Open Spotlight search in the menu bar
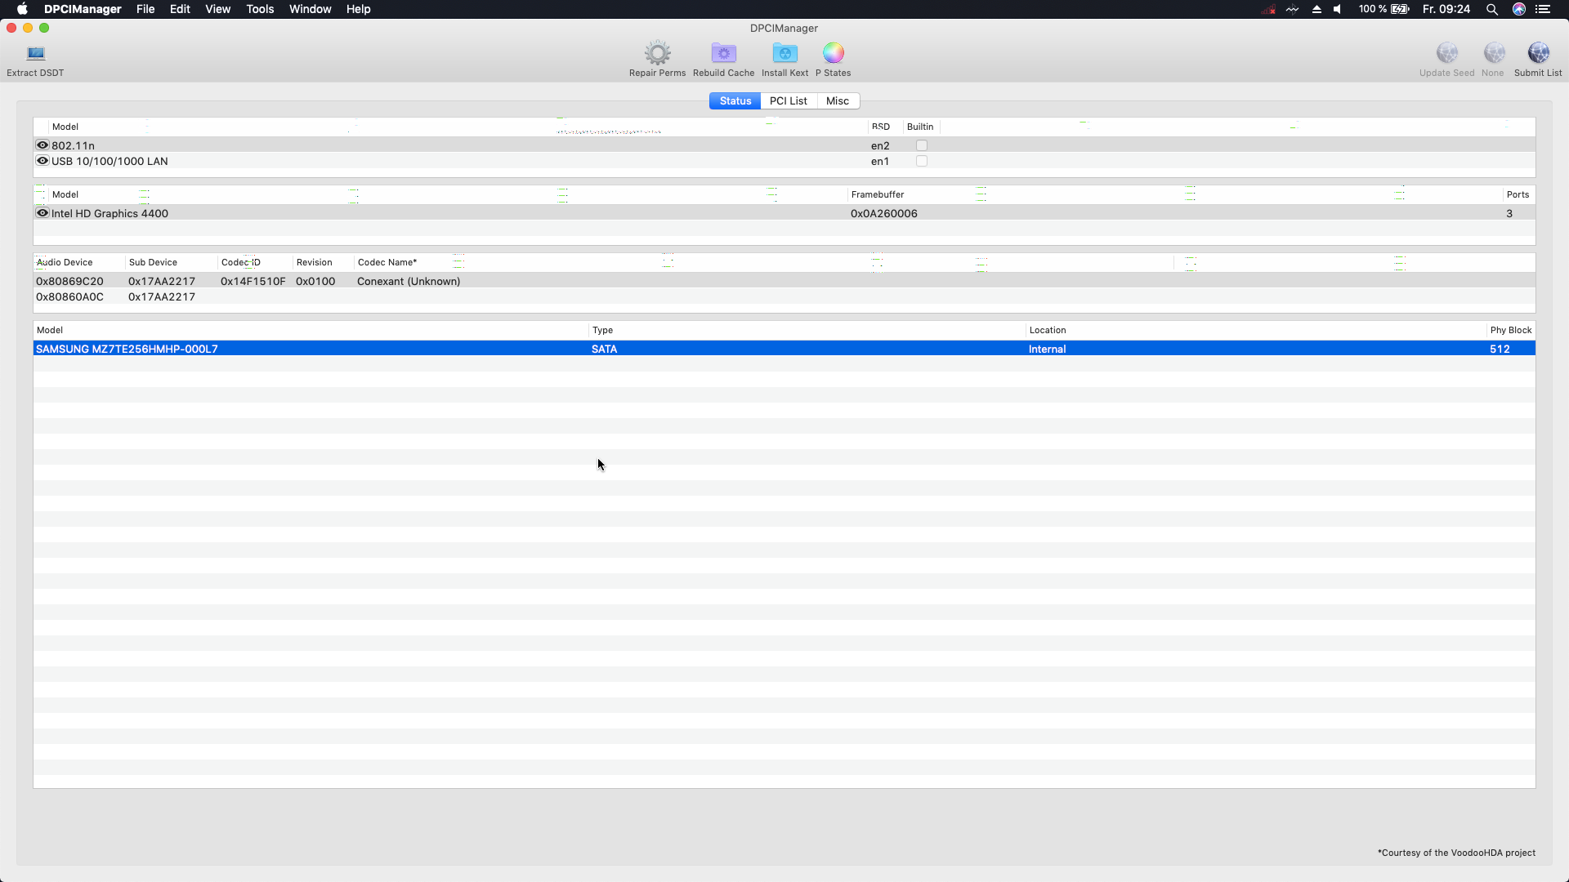 click(1491, 9)
